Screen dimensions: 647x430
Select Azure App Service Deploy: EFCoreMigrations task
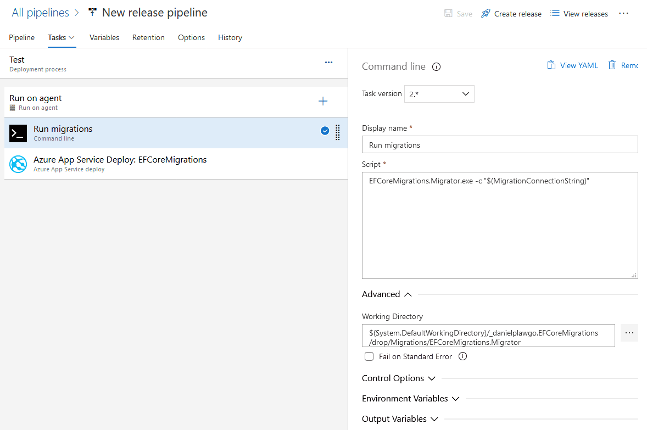click(176, 164)
